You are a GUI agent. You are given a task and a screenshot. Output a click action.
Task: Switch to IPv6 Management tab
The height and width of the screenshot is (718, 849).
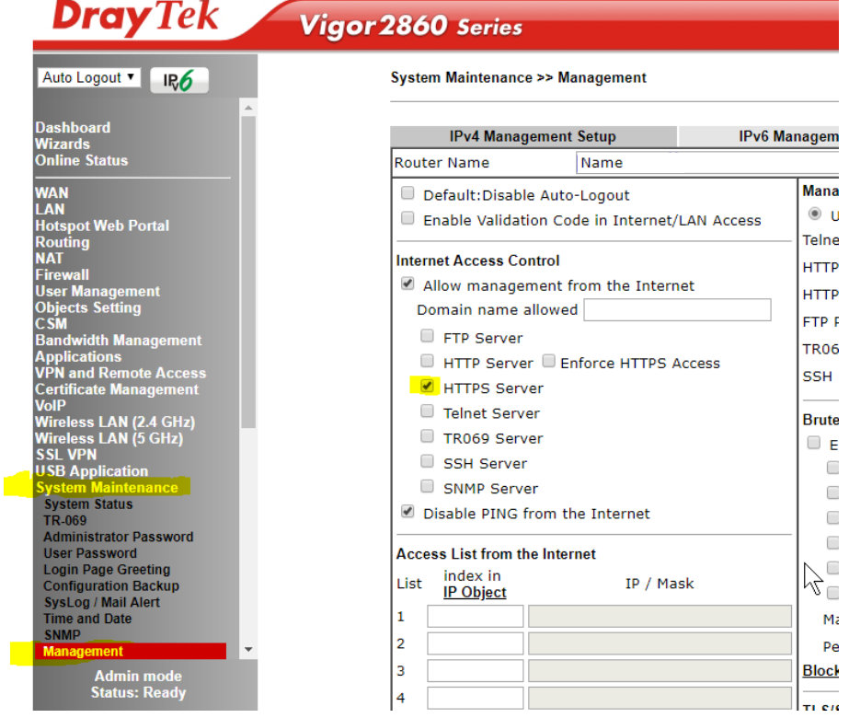759,136
